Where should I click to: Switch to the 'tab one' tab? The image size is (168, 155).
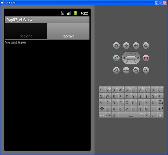tap(26, 31)
